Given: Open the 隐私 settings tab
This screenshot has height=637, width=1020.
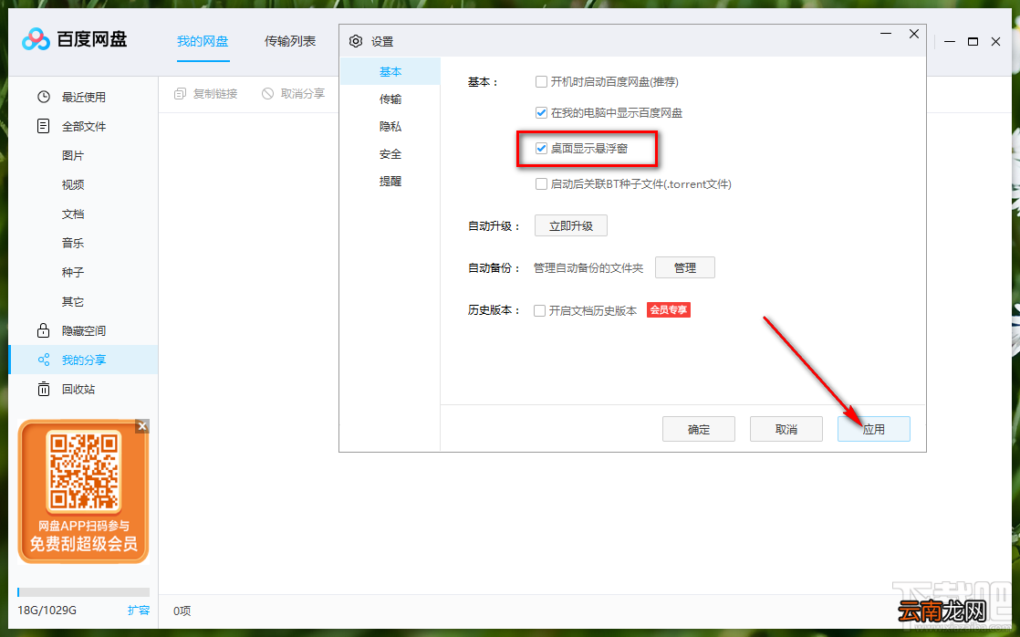Looking at the screenshot, I should point(390,126).
